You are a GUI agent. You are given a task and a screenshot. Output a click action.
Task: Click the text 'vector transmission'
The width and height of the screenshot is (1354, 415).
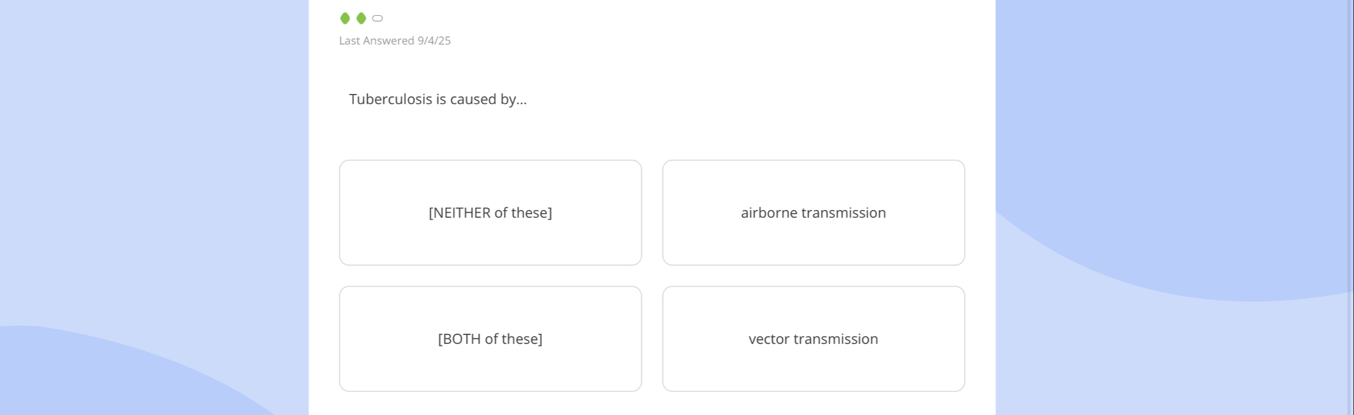coord(813,339)
